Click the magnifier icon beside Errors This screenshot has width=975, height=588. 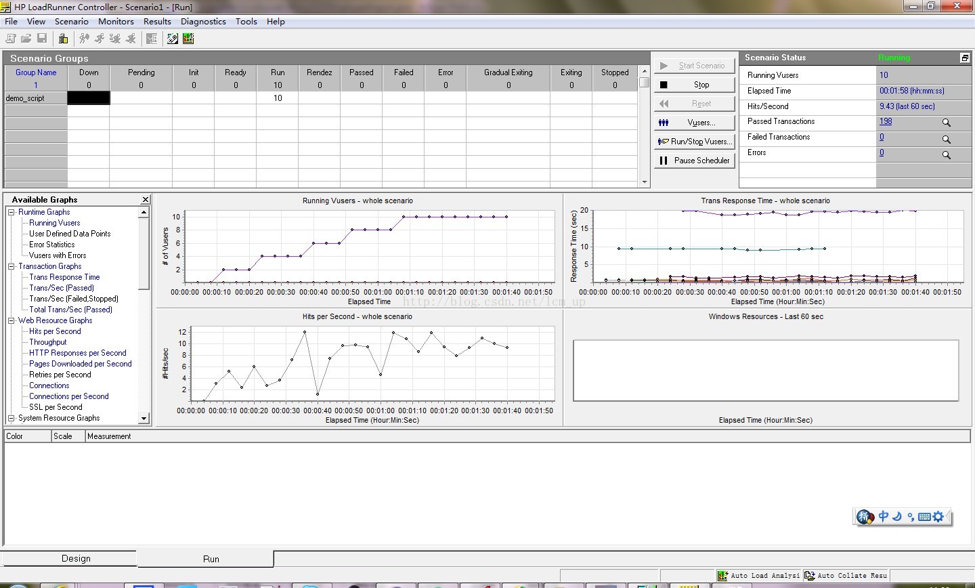pos(946,154)
